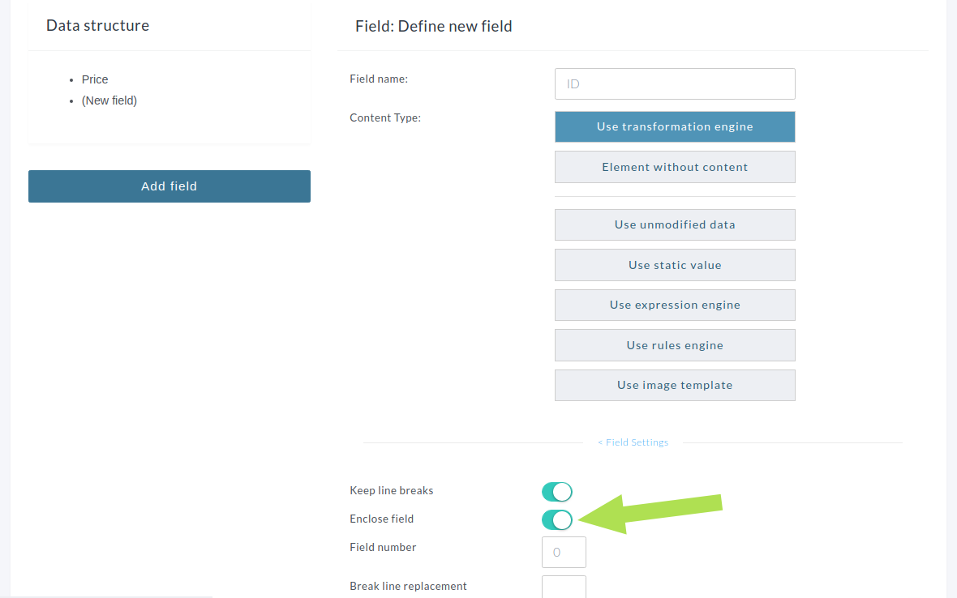Screen dimensions: 957x598
Task: Focus the Field number input
Action: coord(564,553)
